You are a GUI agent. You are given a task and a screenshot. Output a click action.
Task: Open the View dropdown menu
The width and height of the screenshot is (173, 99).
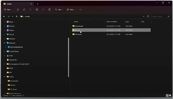click(71, 10)
